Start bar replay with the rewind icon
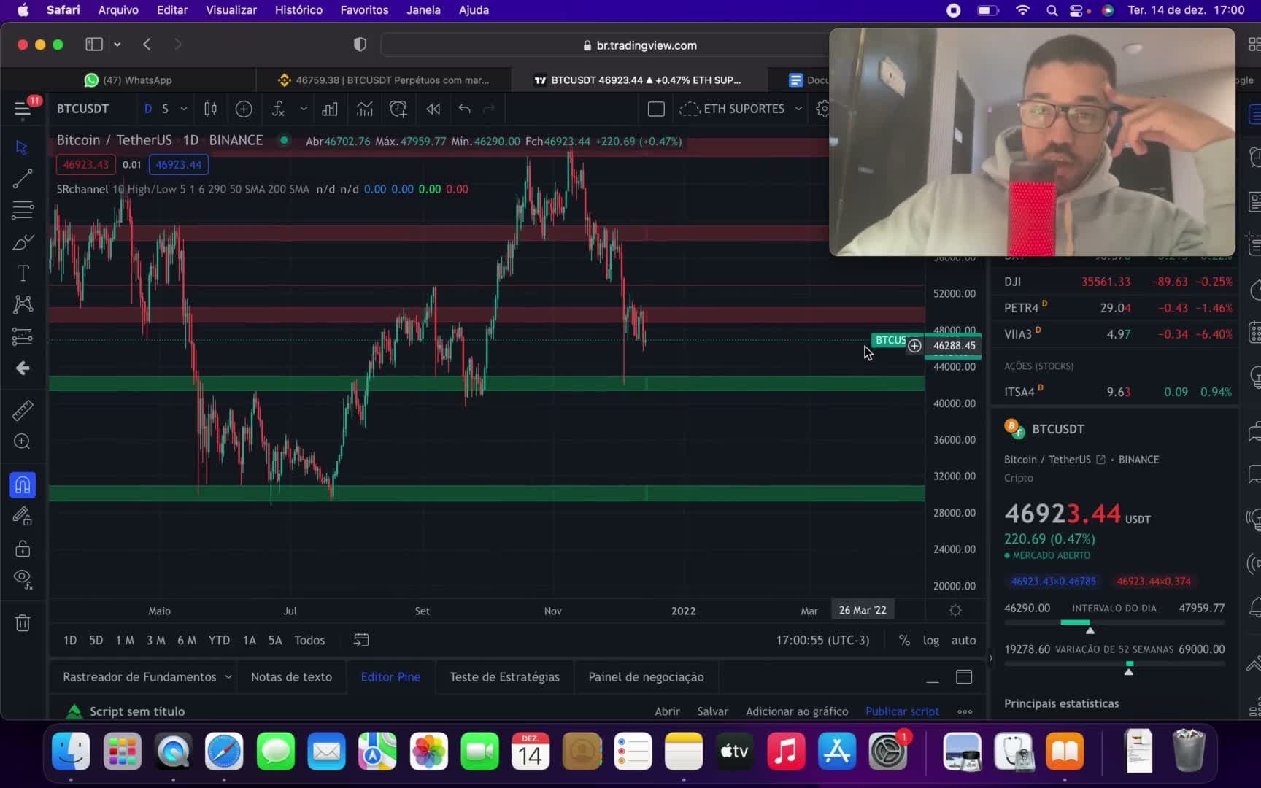 coord(433,109)
